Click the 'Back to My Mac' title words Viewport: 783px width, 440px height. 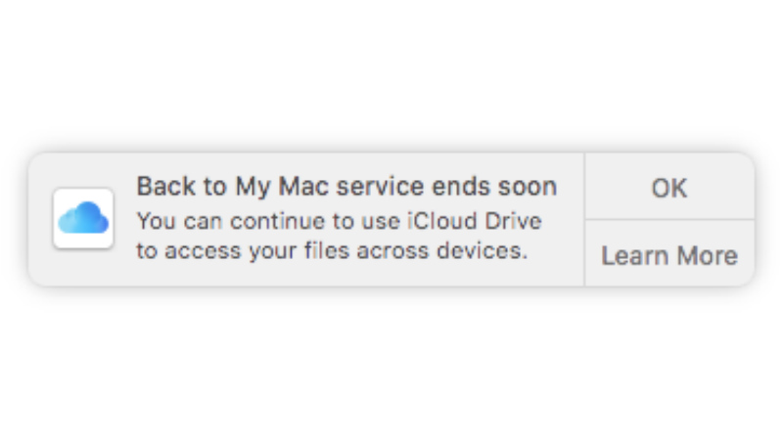pyautogui.click(x=233, y=187)
